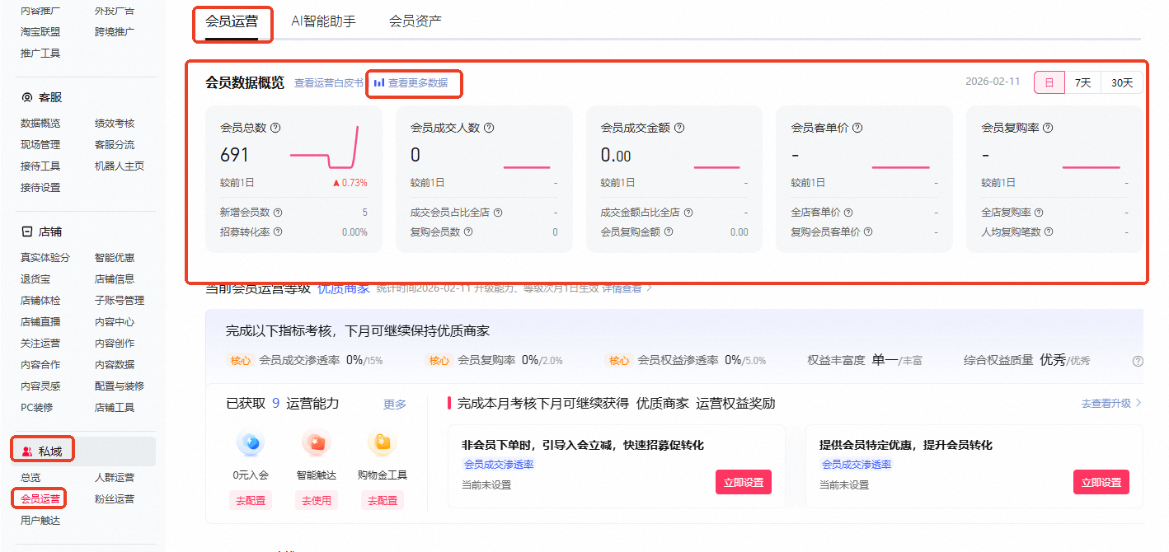Open 淘宝联盟 in the sidebar

pyautogui.click(x=40, y=32)
